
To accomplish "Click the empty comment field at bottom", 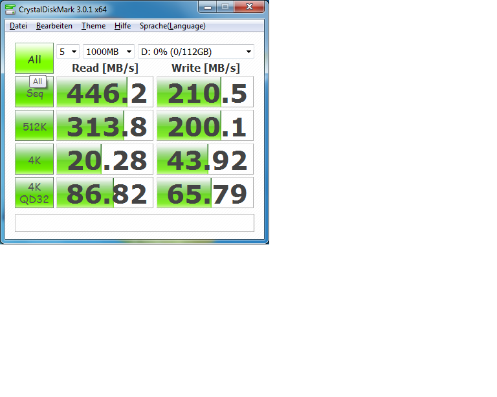I will (x=135, y=223).
